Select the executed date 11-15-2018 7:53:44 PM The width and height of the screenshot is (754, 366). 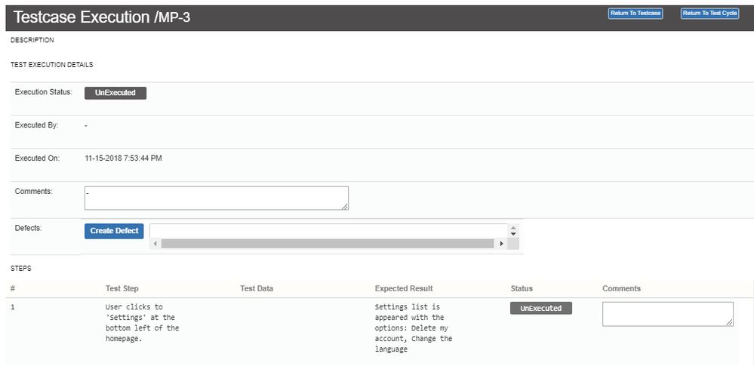point(123,158)
